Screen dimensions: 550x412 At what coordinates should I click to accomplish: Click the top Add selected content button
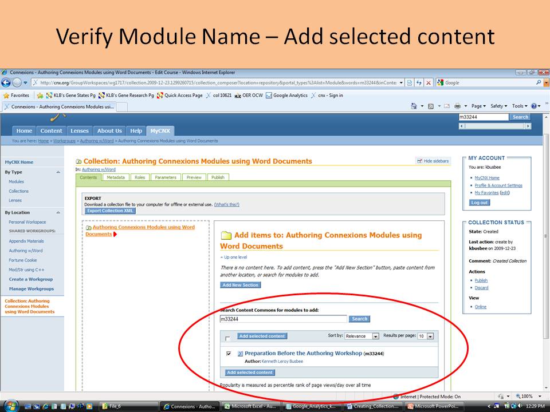[262, 336]
